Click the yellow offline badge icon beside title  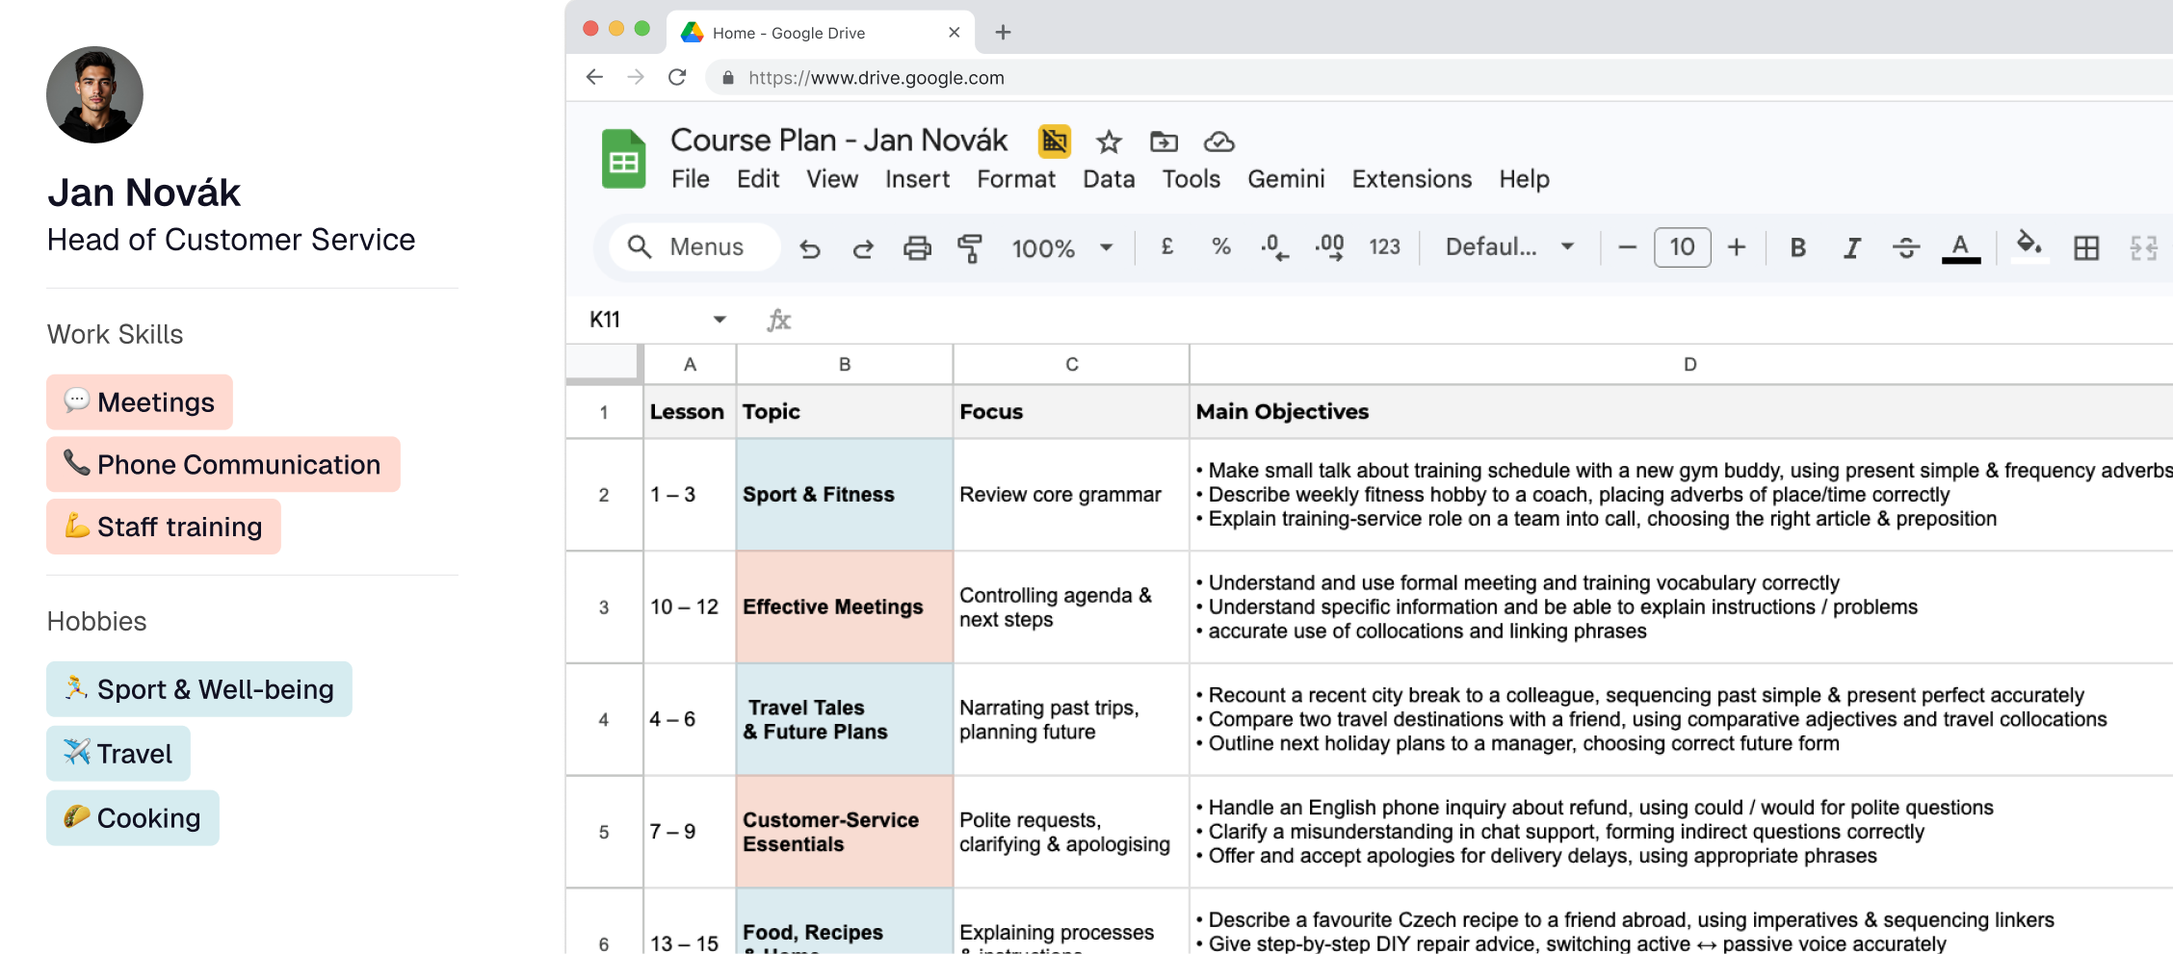click(x=1054, y=142)
